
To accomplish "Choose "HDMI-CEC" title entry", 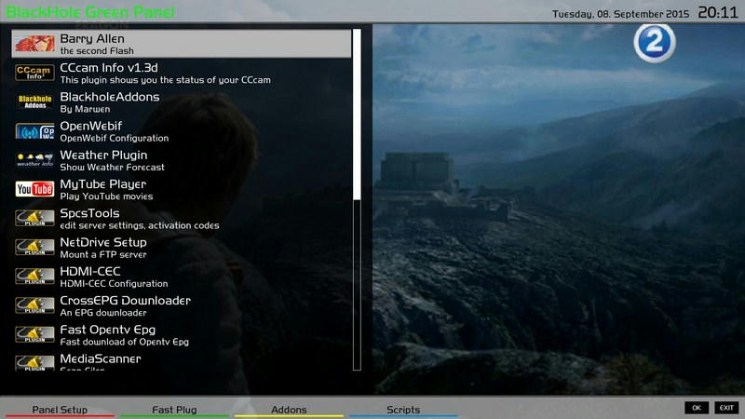I will click(90, 271).
